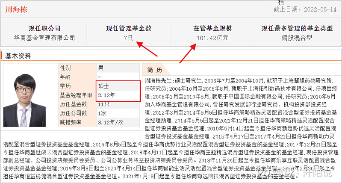Click the fund manager name 周海栋
This screenshot has width=342, height=183.
(x=16, y=9)
